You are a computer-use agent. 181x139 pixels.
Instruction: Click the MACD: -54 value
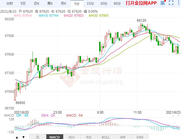pyautogui.click(x=74, y=115)
